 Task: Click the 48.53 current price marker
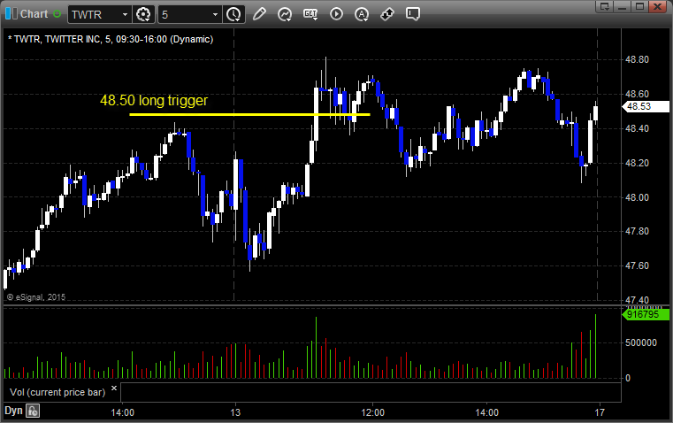click(645, 106)
